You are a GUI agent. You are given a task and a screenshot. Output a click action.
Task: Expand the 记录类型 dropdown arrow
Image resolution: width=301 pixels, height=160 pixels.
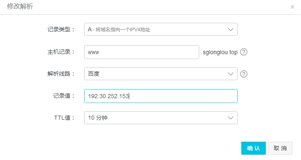(x=231, y=29)
